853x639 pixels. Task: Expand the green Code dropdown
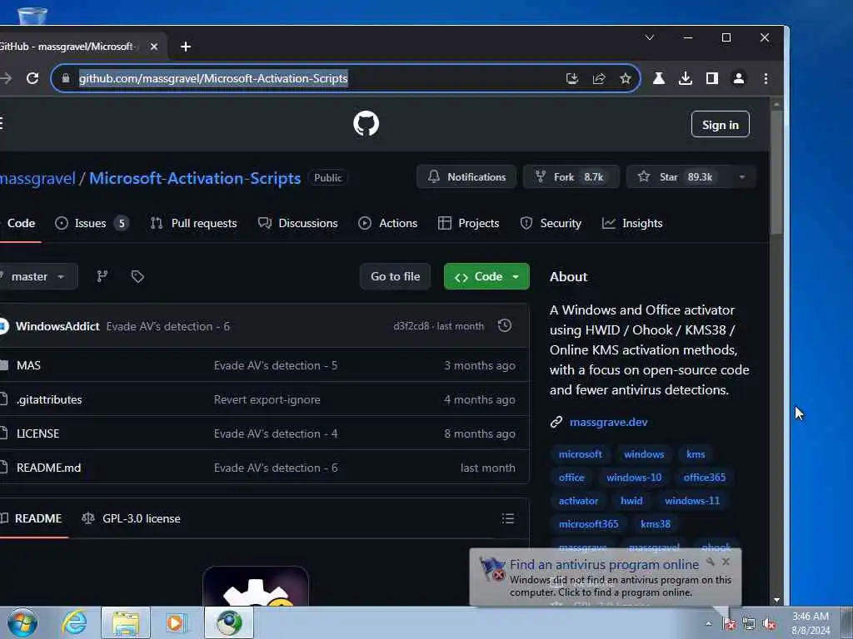click(486, 276)
